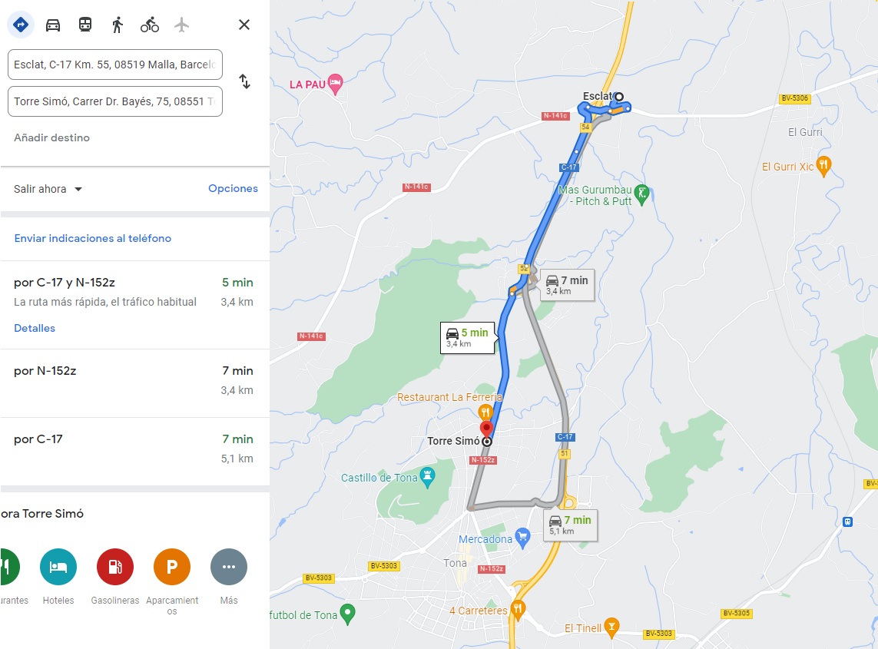
Task: Select the public transit travel mode
Action: (85, 25)
